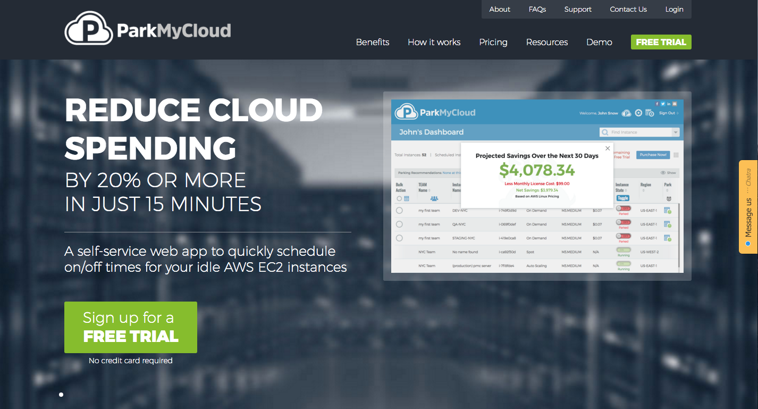Viewport: 758px width, 409px height.
Task: Click the Twitter icon in dashboard
Action: click(663, 103)
